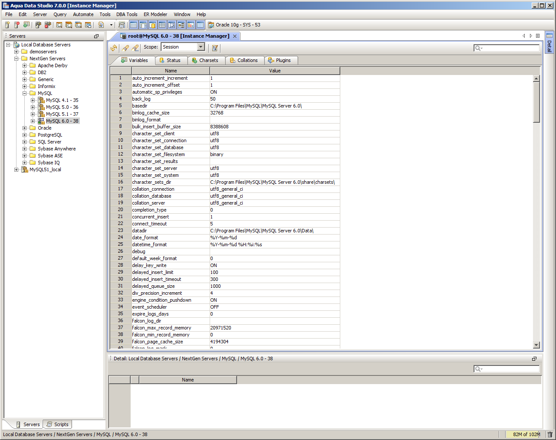Click the MySQL51_local server icon
The image size is (556, 440).
(25, 169)
